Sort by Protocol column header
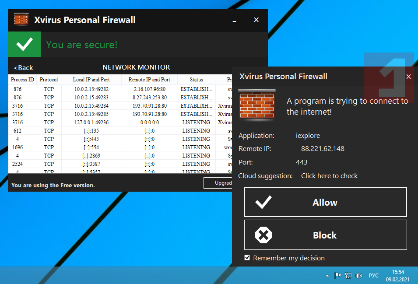Viewport: 418px width, 284px height. point(49,79)
